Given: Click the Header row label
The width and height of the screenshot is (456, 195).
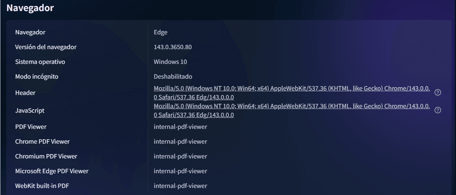Looking at the screenshot, I should pyautogui.click(x=25, y=93).
